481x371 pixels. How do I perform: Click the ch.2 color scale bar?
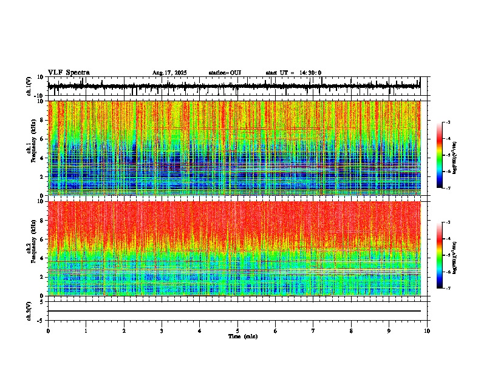440,255
